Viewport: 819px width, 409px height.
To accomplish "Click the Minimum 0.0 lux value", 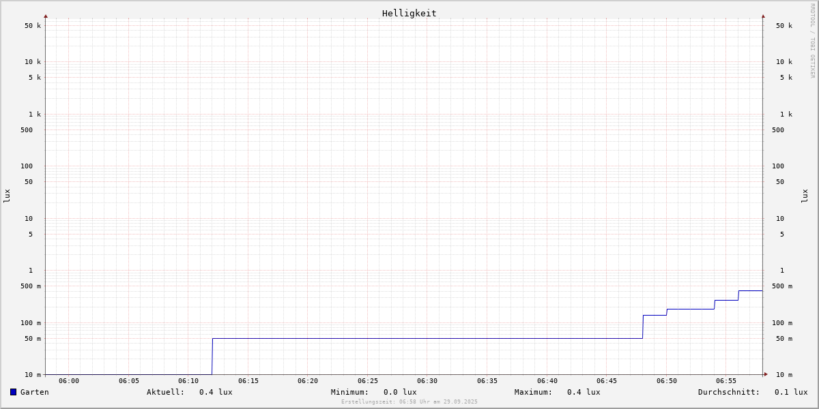I will point(400,392).
